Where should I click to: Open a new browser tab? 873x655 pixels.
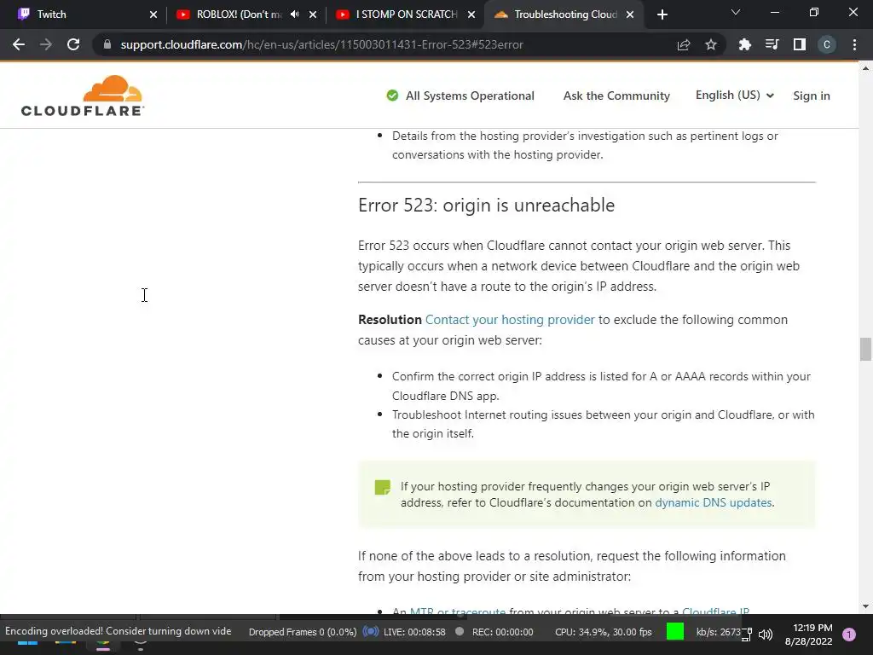point(662,14)
